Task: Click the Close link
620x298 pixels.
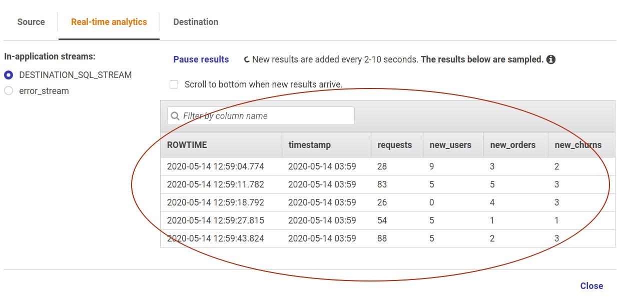Action: 591,285
